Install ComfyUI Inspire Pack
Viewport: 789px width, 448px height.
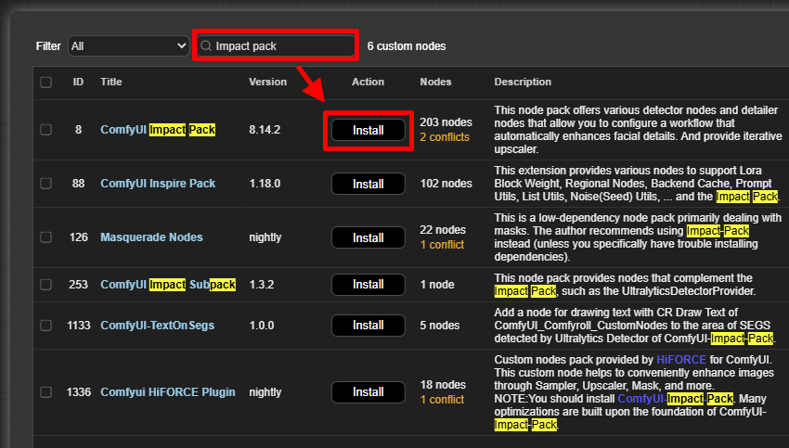(x=369, y=184)
